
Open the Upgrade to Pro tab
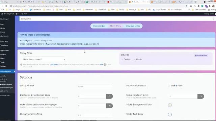click(133, 26)
